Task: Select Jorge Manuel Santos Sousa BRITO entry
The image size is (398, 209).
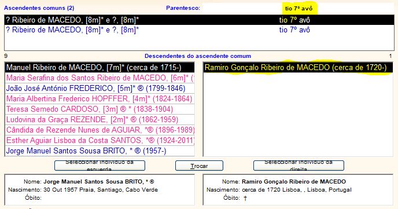Action: [x=99, y=151]
